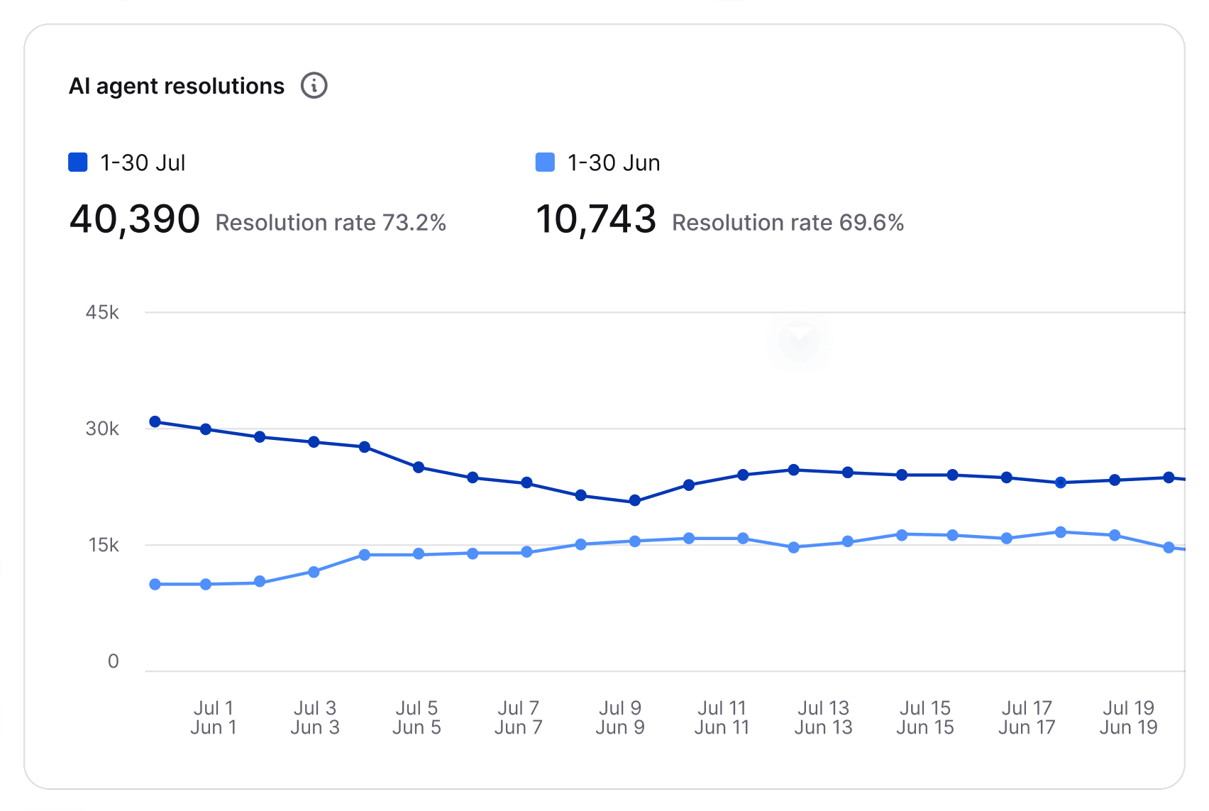This screenshot has width=1209, height=811.
Task: Click Resolution rate 69.6% text
Action: (789, 223)
